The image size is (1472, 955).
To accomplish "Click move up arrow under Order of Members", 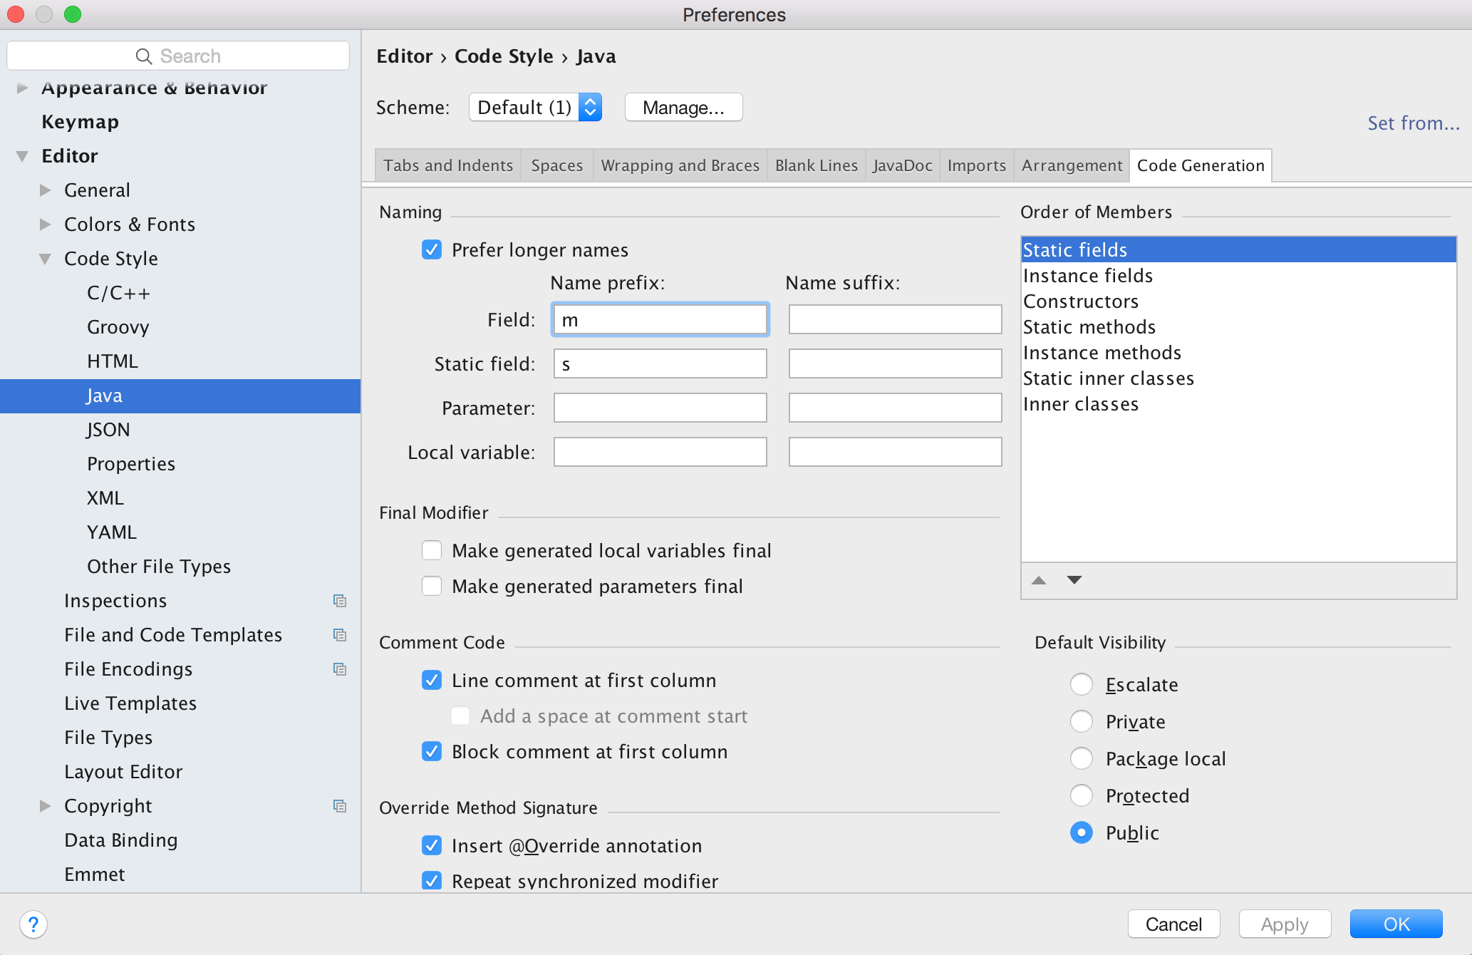I will pos(1039,580).
